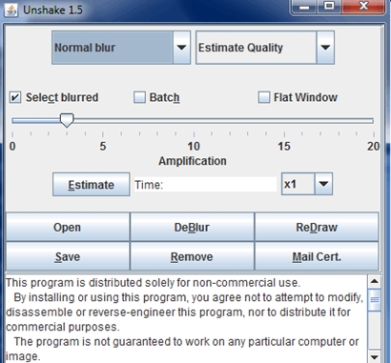Screen dimensions: 391x363
Task: Uncheck the Select blurred checkbox
Action: tap(15, 97)
